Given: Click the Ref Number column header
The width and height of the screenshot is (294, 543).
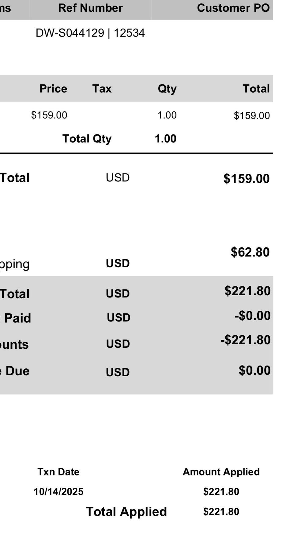Looking at the screenshot, I should (x=90, y=8).
